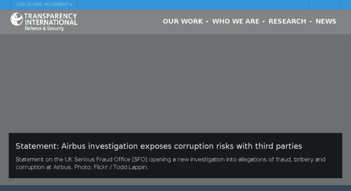Click the SFO investigation summary paragraph
The height and width of the screenshot is (191, 351).
170,163
